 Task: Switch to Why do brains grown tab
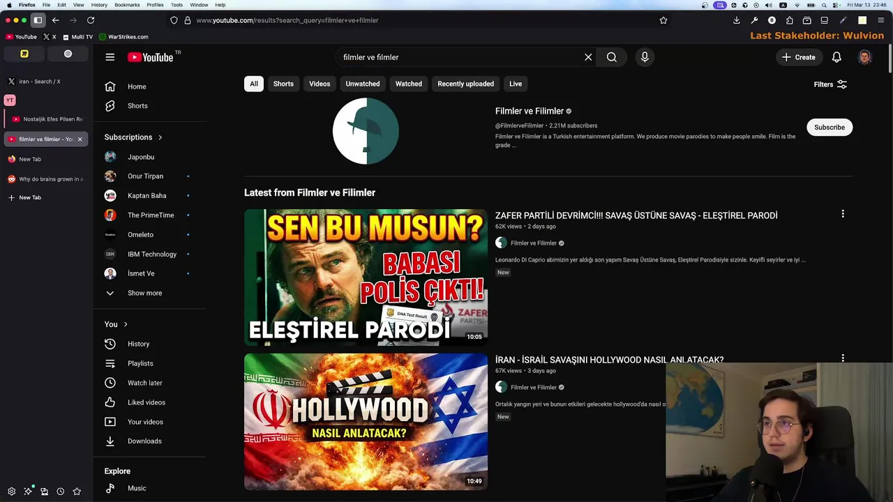click(x=45, y=179)
